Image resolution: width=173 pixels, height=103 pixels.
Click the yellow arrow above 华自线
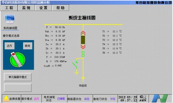tap(83, 78)
